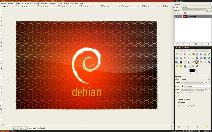Enable Couleur à partir du dégradé checkbox

point(176,106)
